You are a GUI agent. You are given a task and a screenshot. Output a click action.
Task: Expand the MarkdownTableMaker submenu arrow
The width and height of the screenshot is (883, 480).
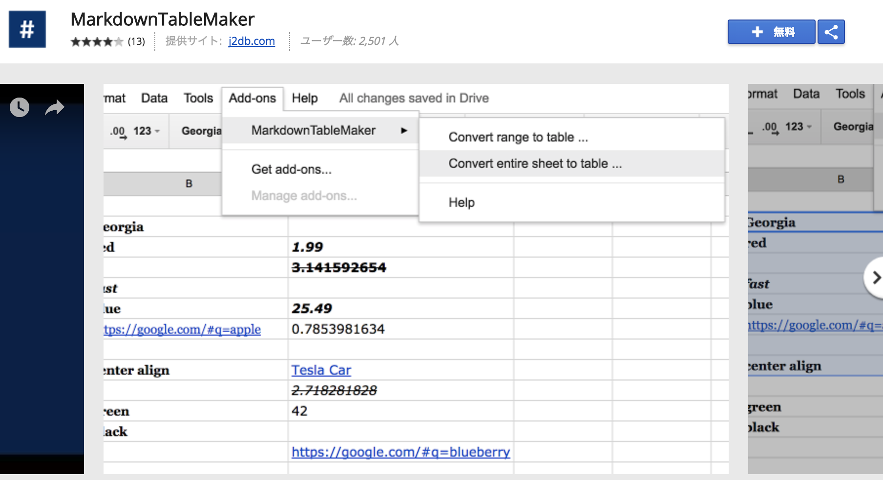pyautogui.click(x=404, y=130)
